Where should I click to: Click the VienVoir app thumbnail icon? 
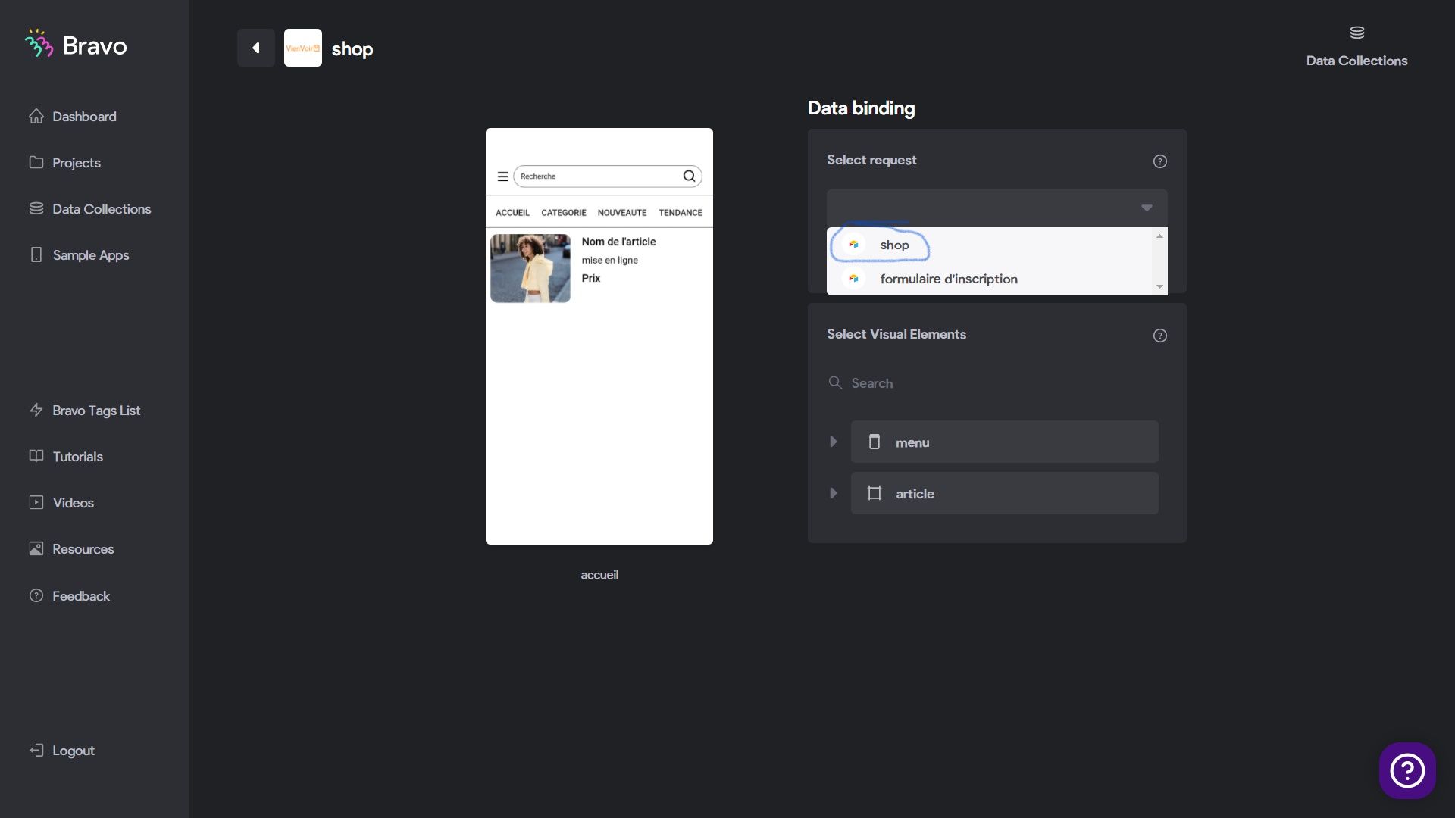[x=303, y=48]
